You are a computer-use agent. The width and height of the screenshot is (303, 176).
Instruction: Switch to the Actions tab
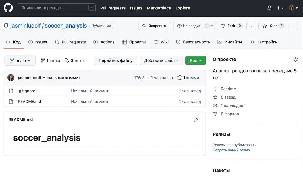[x=104, y=42]
